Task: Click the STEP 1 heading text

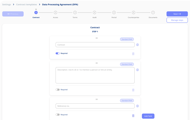Action: [x=95, y=32]
